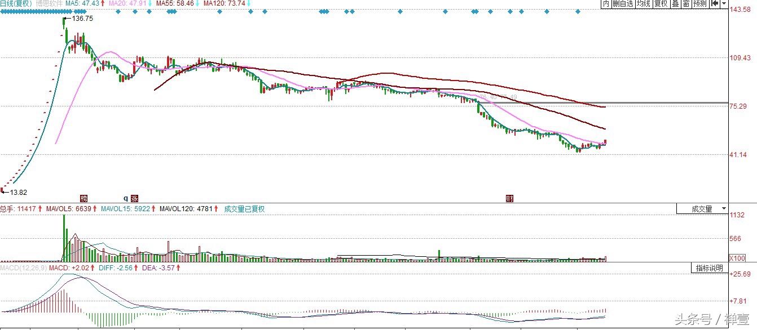
Task: Click the q marker on the timeline
Action: (x=126, y=198)
